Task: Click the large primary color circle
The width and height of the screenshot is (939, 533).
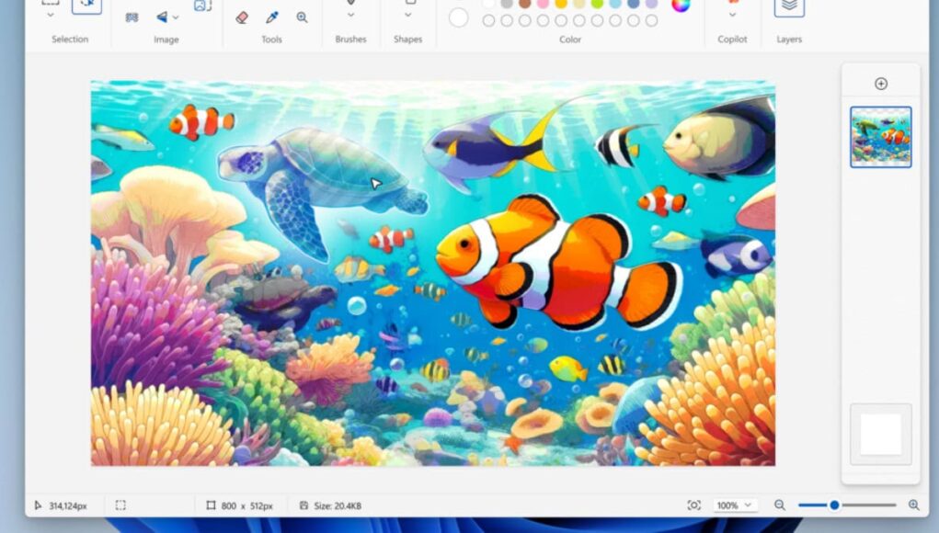Action: pyautogui.click(x=458, y=17)
